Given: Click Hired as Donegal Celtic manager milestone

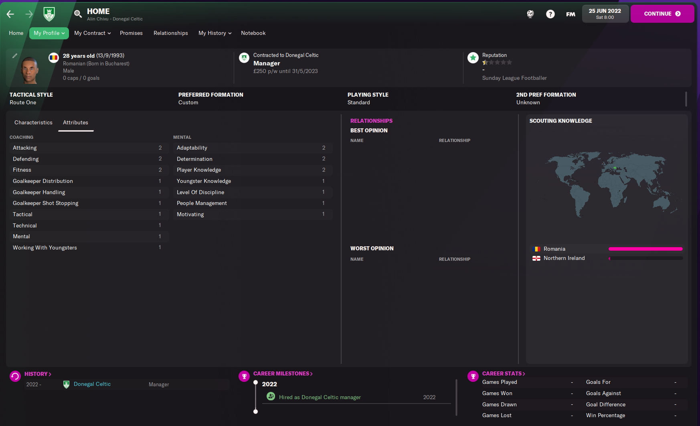Looking at the screenshot, I should [x=320, y=397].
